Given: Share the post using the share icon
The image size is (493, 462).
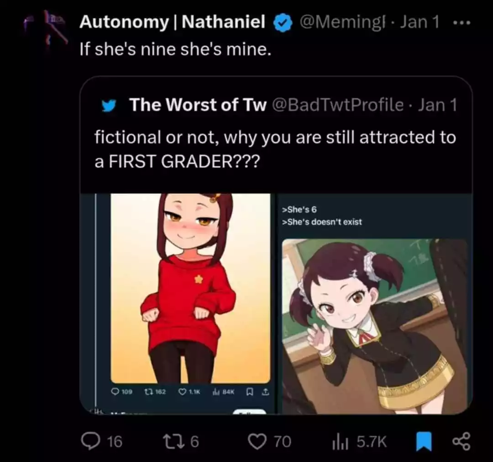Looking at the screenshot, I should coord(461,441).
